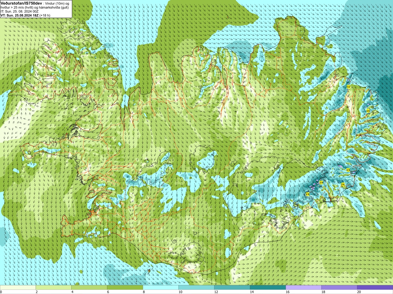Viewport: 393px width, 294px height.
Task: Click the legend scale value 10
Action: tap(180, 292)
